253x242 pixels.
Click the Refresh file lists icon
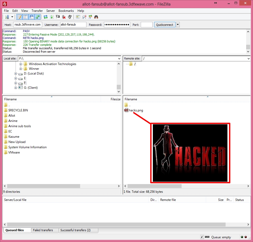tap(46, 17)
